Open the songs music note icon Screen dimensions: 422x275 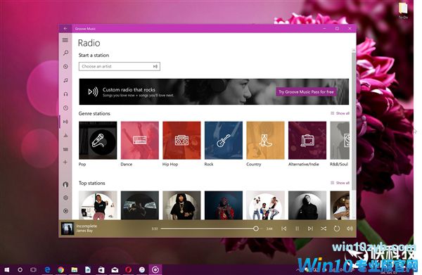click(x=65, y=80)
